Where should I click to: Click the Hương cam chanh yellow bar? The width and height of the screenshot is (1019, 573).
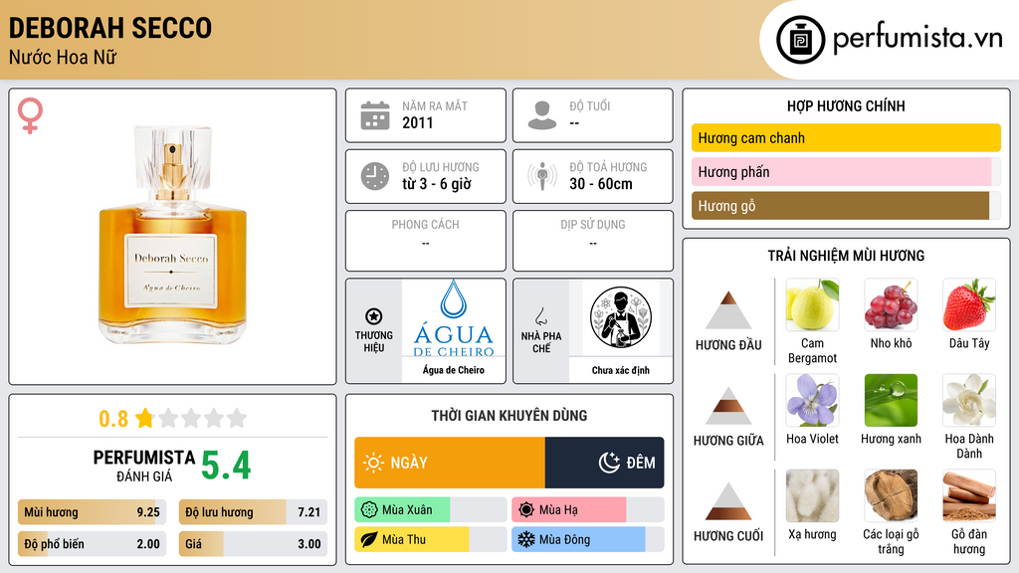(846, 137)
